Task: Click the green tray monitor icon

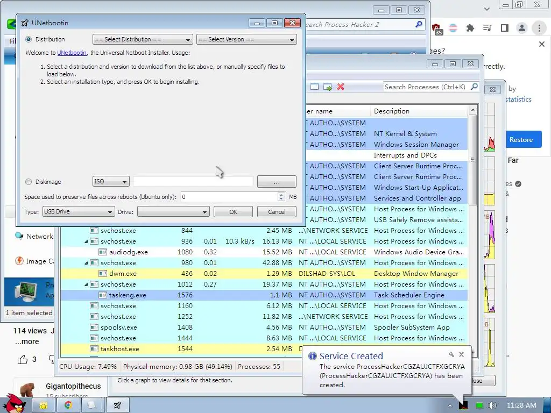Action: (479, 405)
